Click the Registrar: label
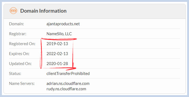 coord(18,34)
